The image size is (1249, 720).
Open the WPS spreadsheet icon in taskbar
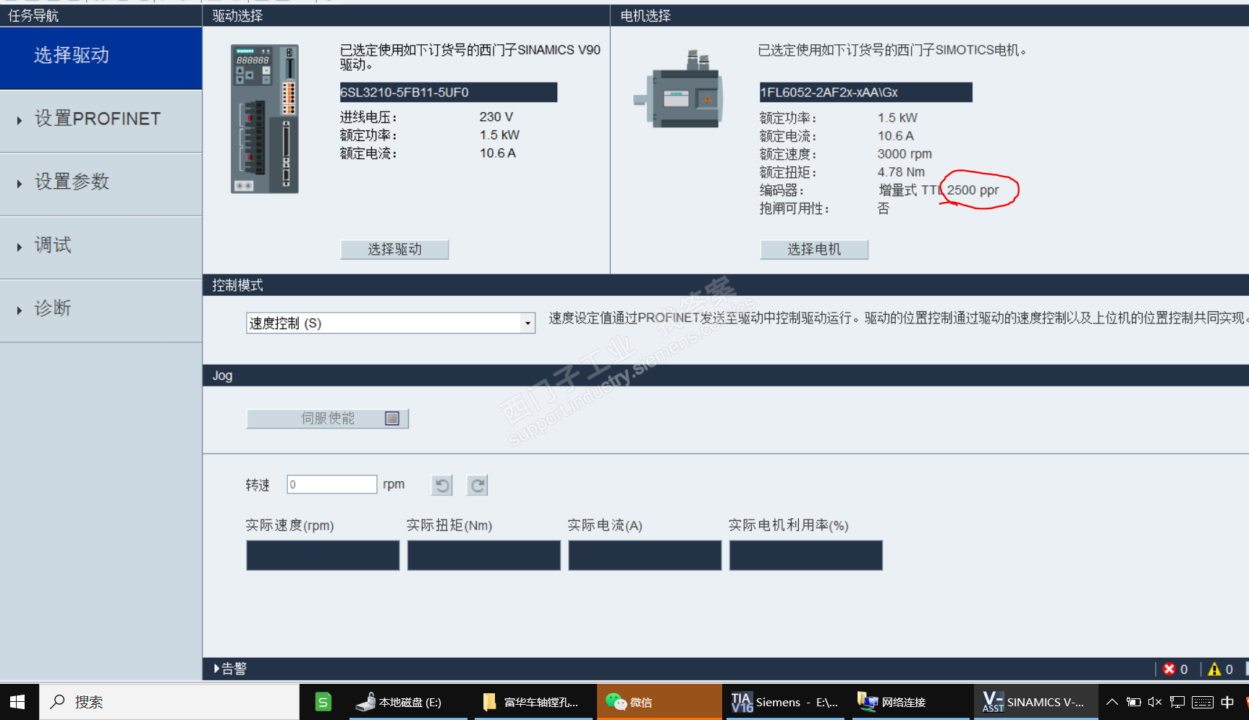(323, 702)
